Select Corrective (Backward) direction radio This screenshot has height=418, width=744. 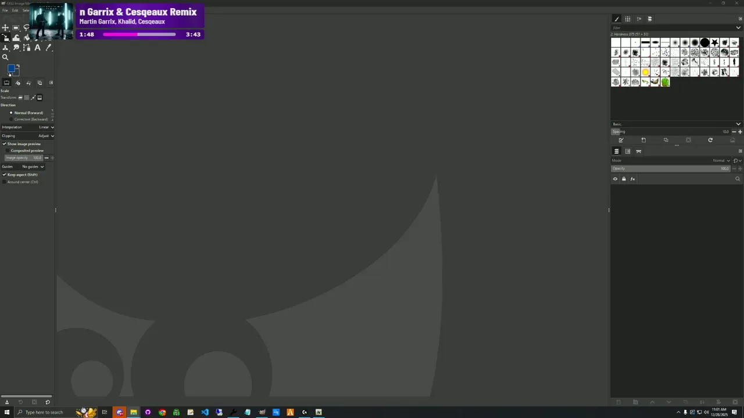[28, 119]
